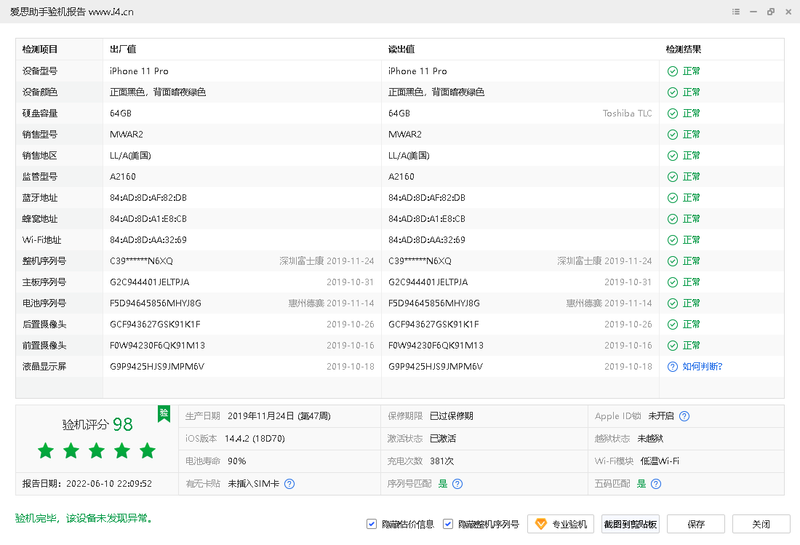800x545 pixels.
Task: Click factory LCD serial G9P9425HJS9JMPM6V
Action: click(157, 367)
